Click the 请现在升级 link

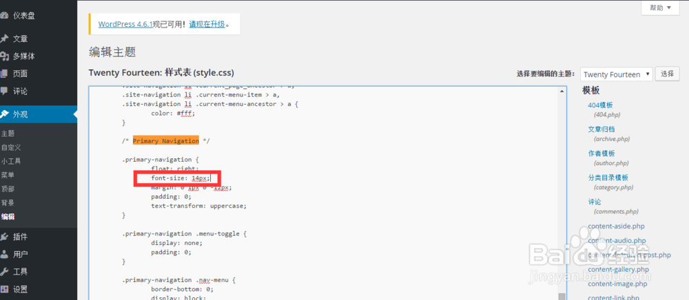(207, 24)
